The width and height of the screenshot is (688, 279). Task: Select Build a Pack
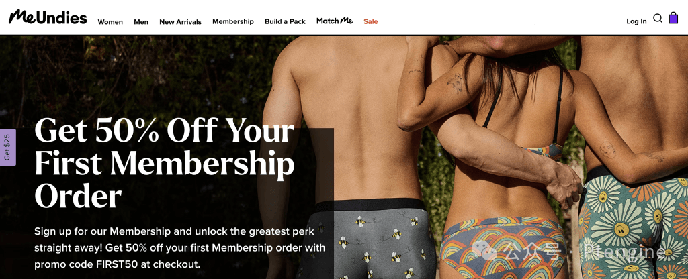tap(285, 21)
